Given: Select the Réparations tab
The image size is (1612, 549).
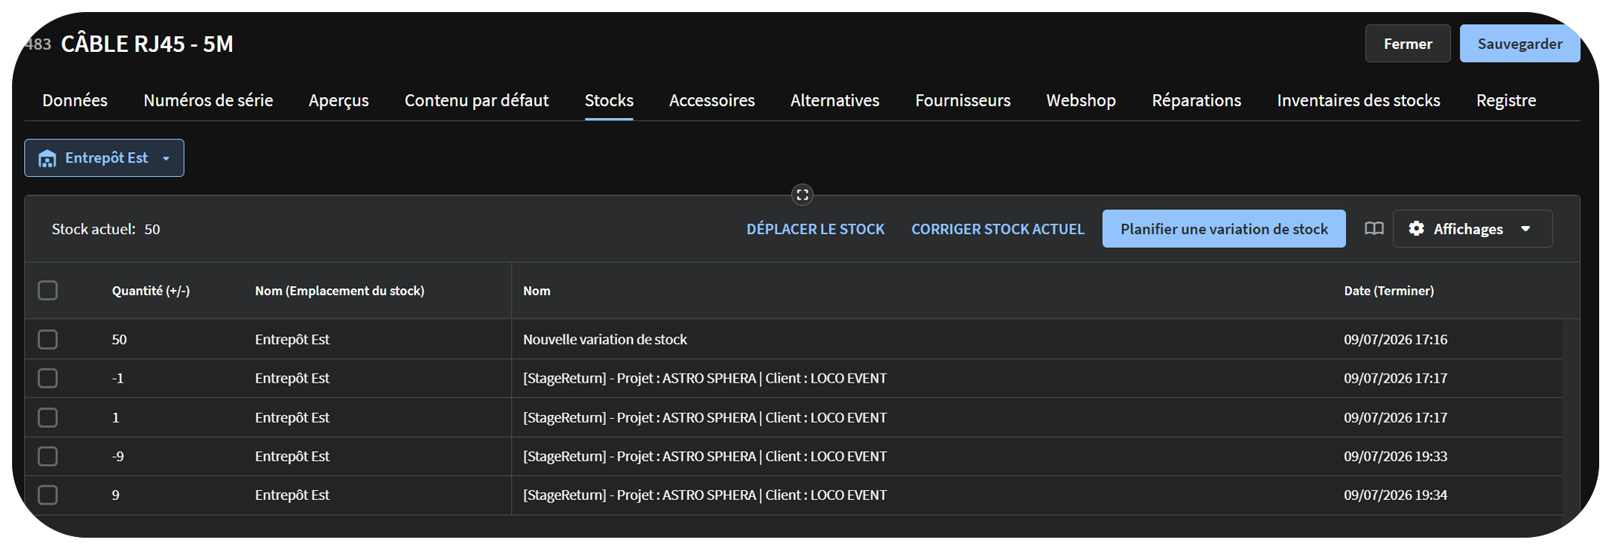Looking at the screenshot, I should point(1196,101).
